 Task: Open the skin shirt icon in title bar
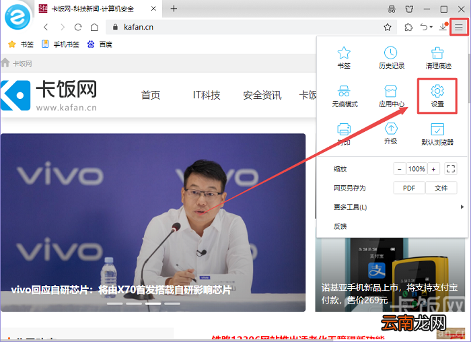tap(409, 9)
